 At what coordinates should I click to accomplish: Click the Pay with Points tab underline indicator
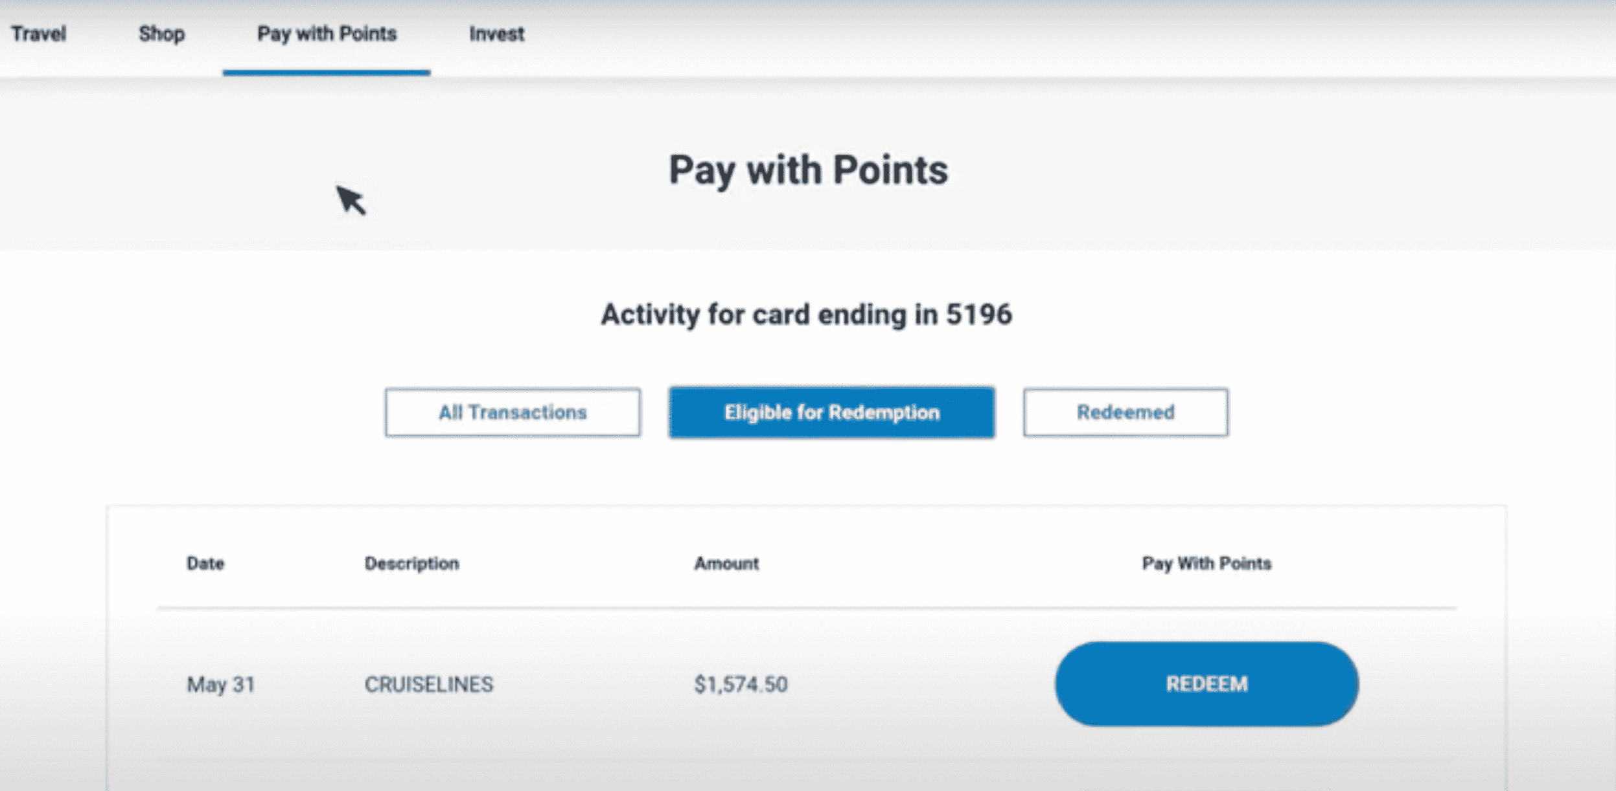pos(327,73)
